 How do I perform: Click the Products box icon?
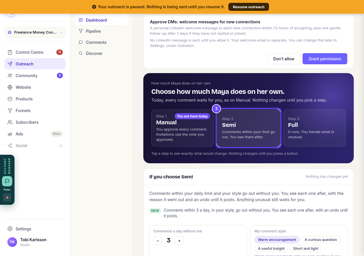(x=10, y=99)
